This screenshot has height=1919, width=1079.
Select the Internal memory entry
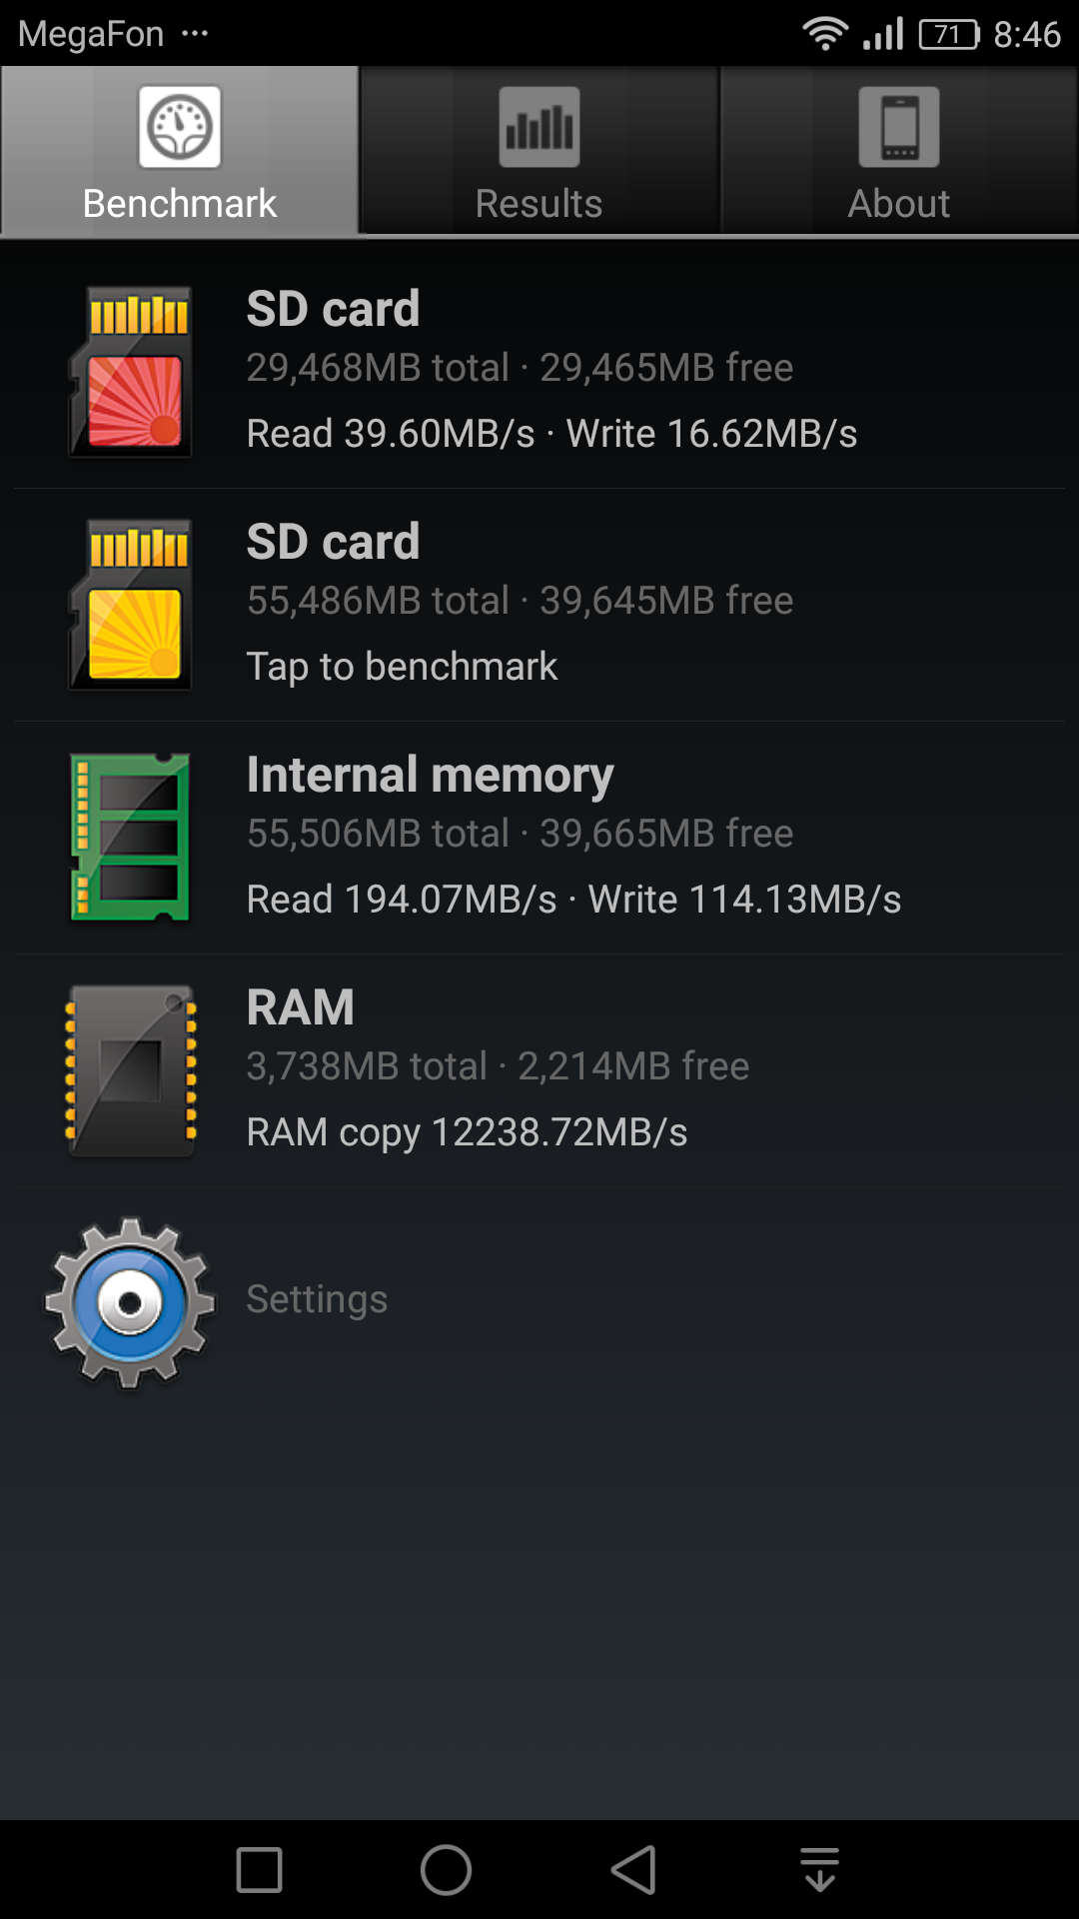tap(539, 838)
